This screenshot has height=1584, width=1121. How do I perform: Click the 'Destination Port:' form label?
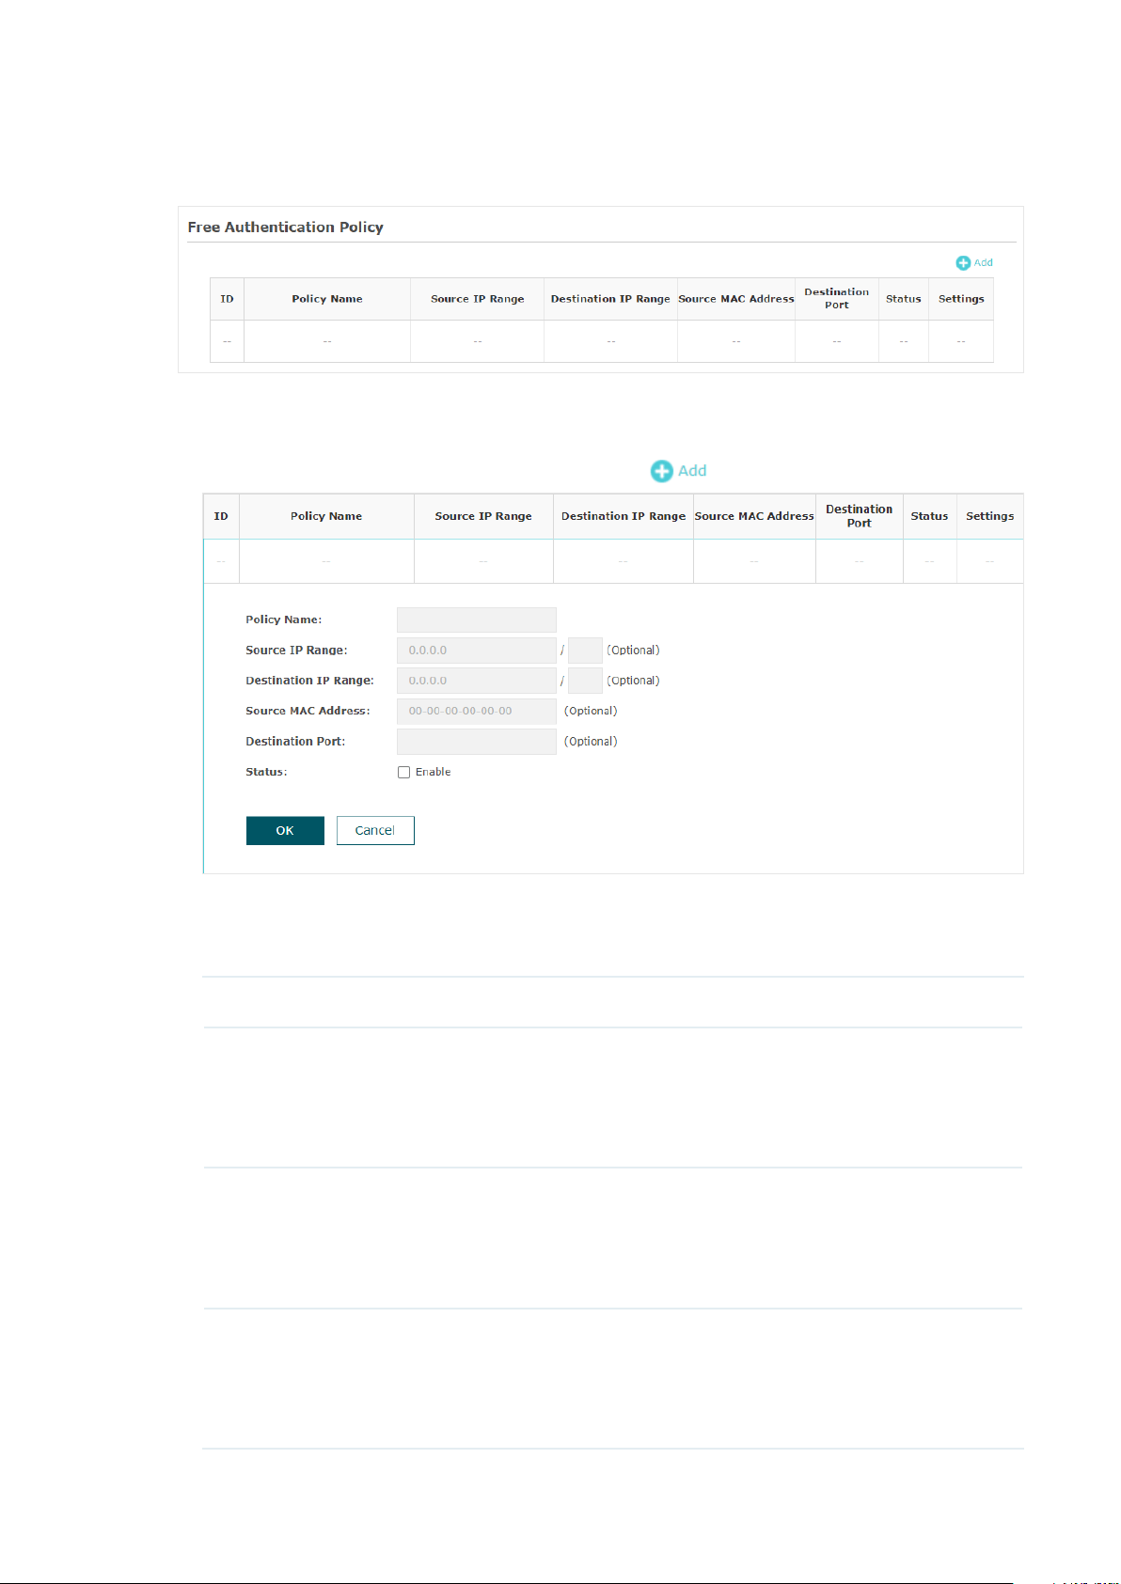coord(295,742)
